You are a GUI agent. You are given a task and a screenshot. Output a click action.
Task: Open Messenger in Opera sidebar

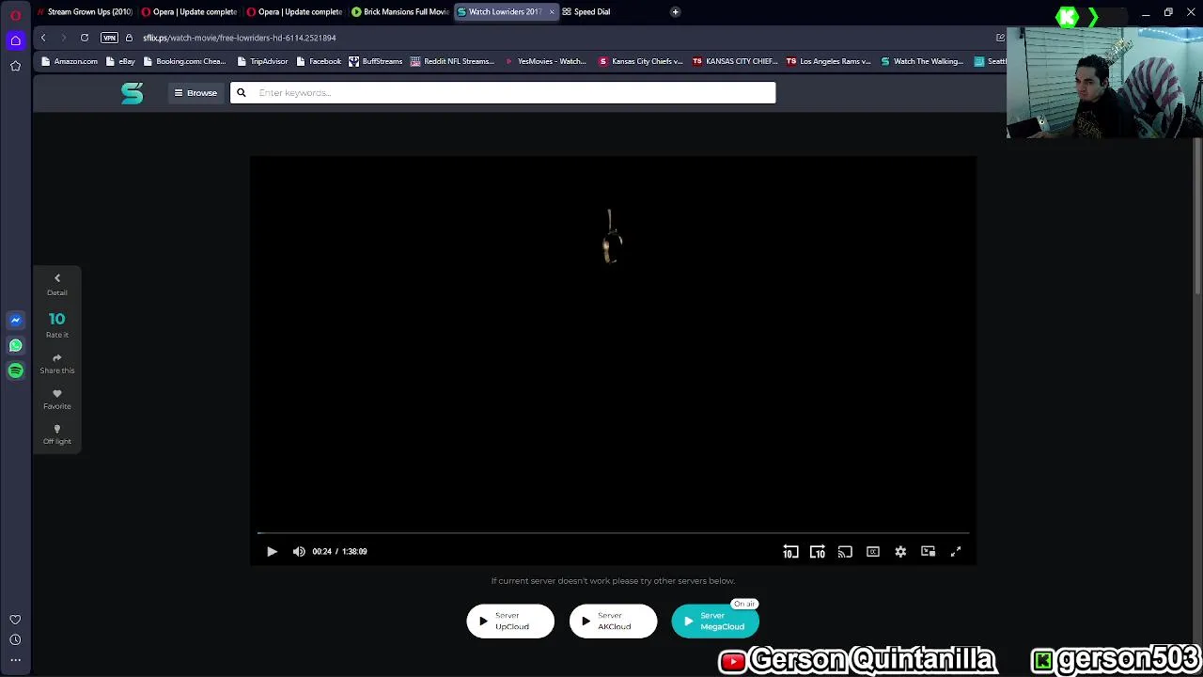tap(15, 320)
